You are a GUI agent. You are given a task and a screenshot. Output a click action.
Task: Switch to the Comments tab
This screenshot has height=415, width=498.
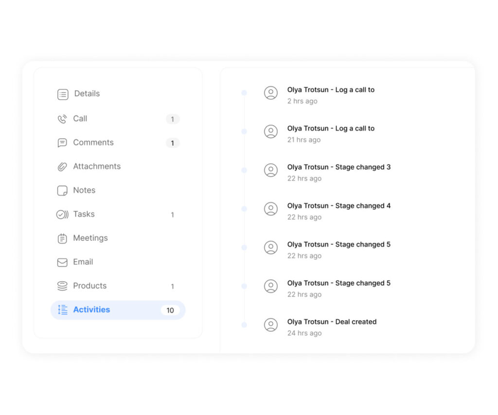[93, 143]
